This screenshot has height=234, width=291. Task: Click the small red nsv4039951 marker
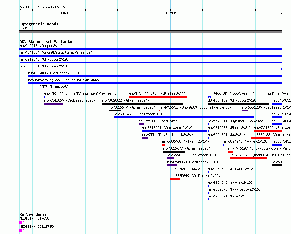tap(159, 110)
